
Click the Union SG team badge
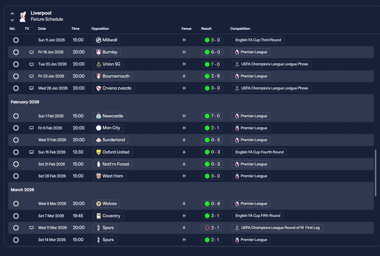[99, 64]
